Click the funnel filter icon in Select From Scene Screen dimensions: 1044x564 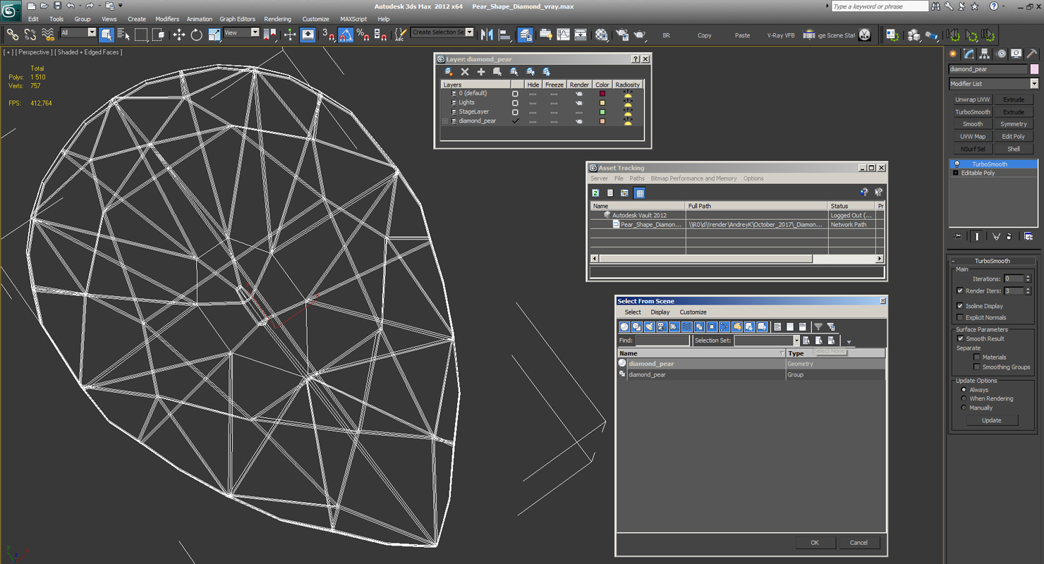tap(818, 326)
